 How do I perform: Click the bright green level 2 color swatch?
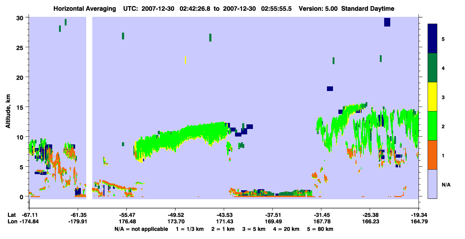[x=432, y=126]
